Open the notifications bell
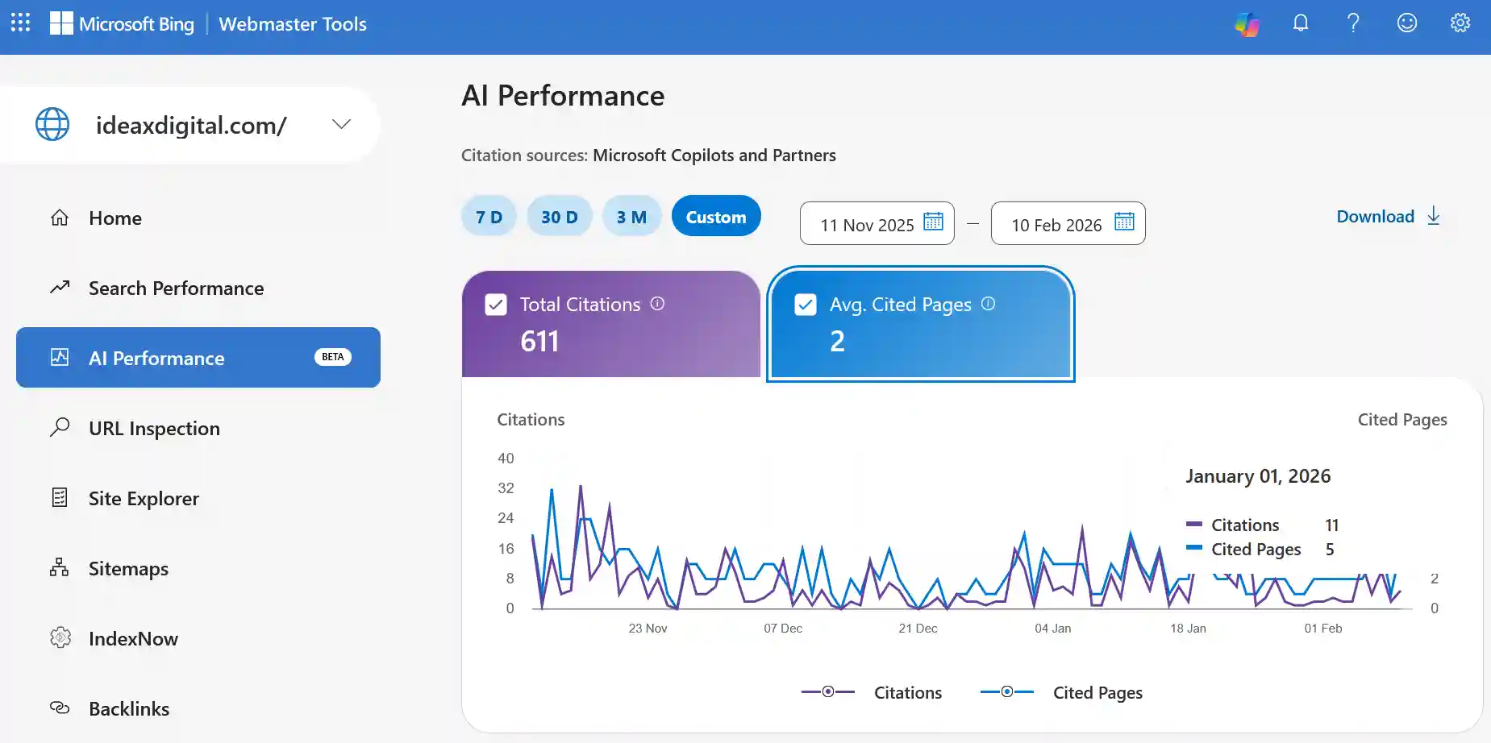Screen dimensions: 1491x743 click(1301, 23)
